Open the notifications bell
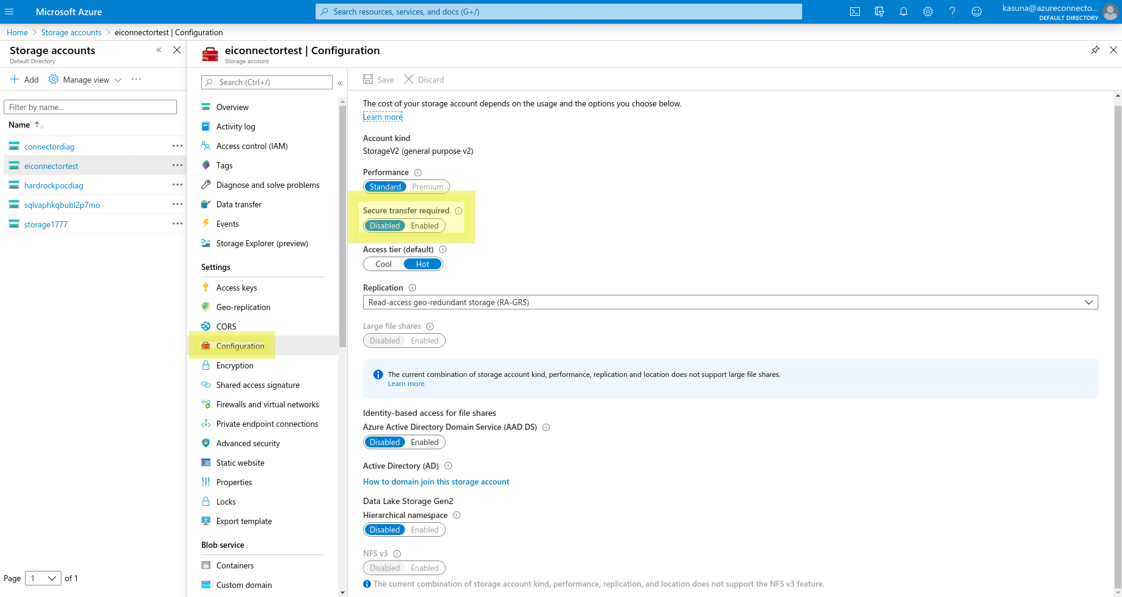The height and width of the screenshot is (597, 1122). [903, 12]
